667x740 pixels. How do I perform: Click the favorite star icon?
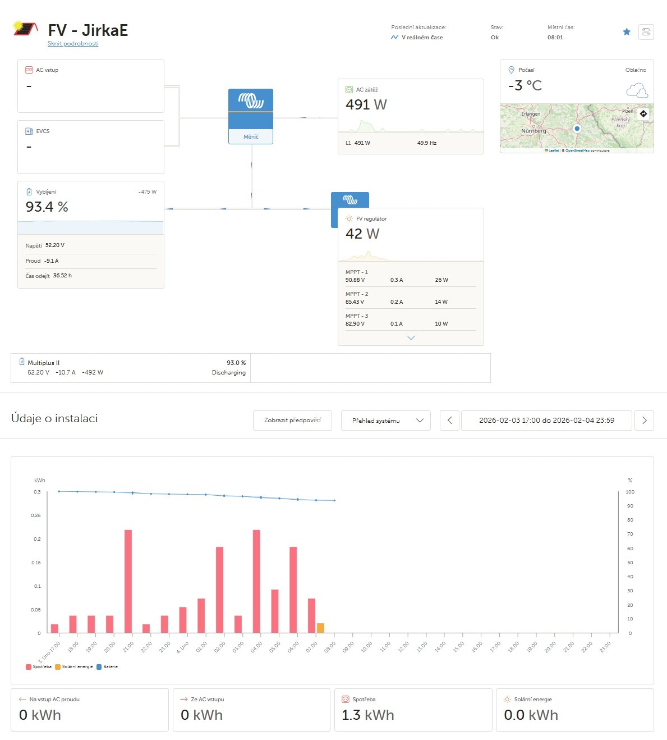click(627, 32)
